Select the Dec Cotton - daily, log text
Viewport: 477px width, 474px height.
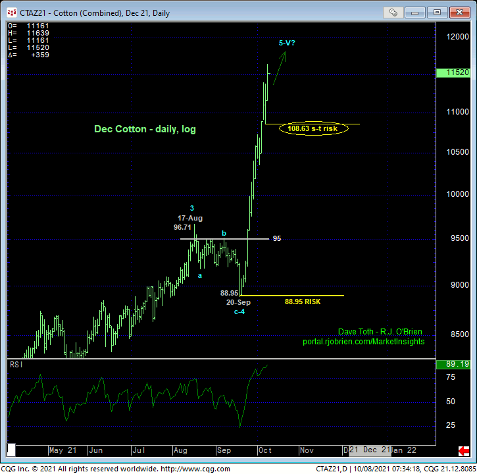tap(145, 129)
